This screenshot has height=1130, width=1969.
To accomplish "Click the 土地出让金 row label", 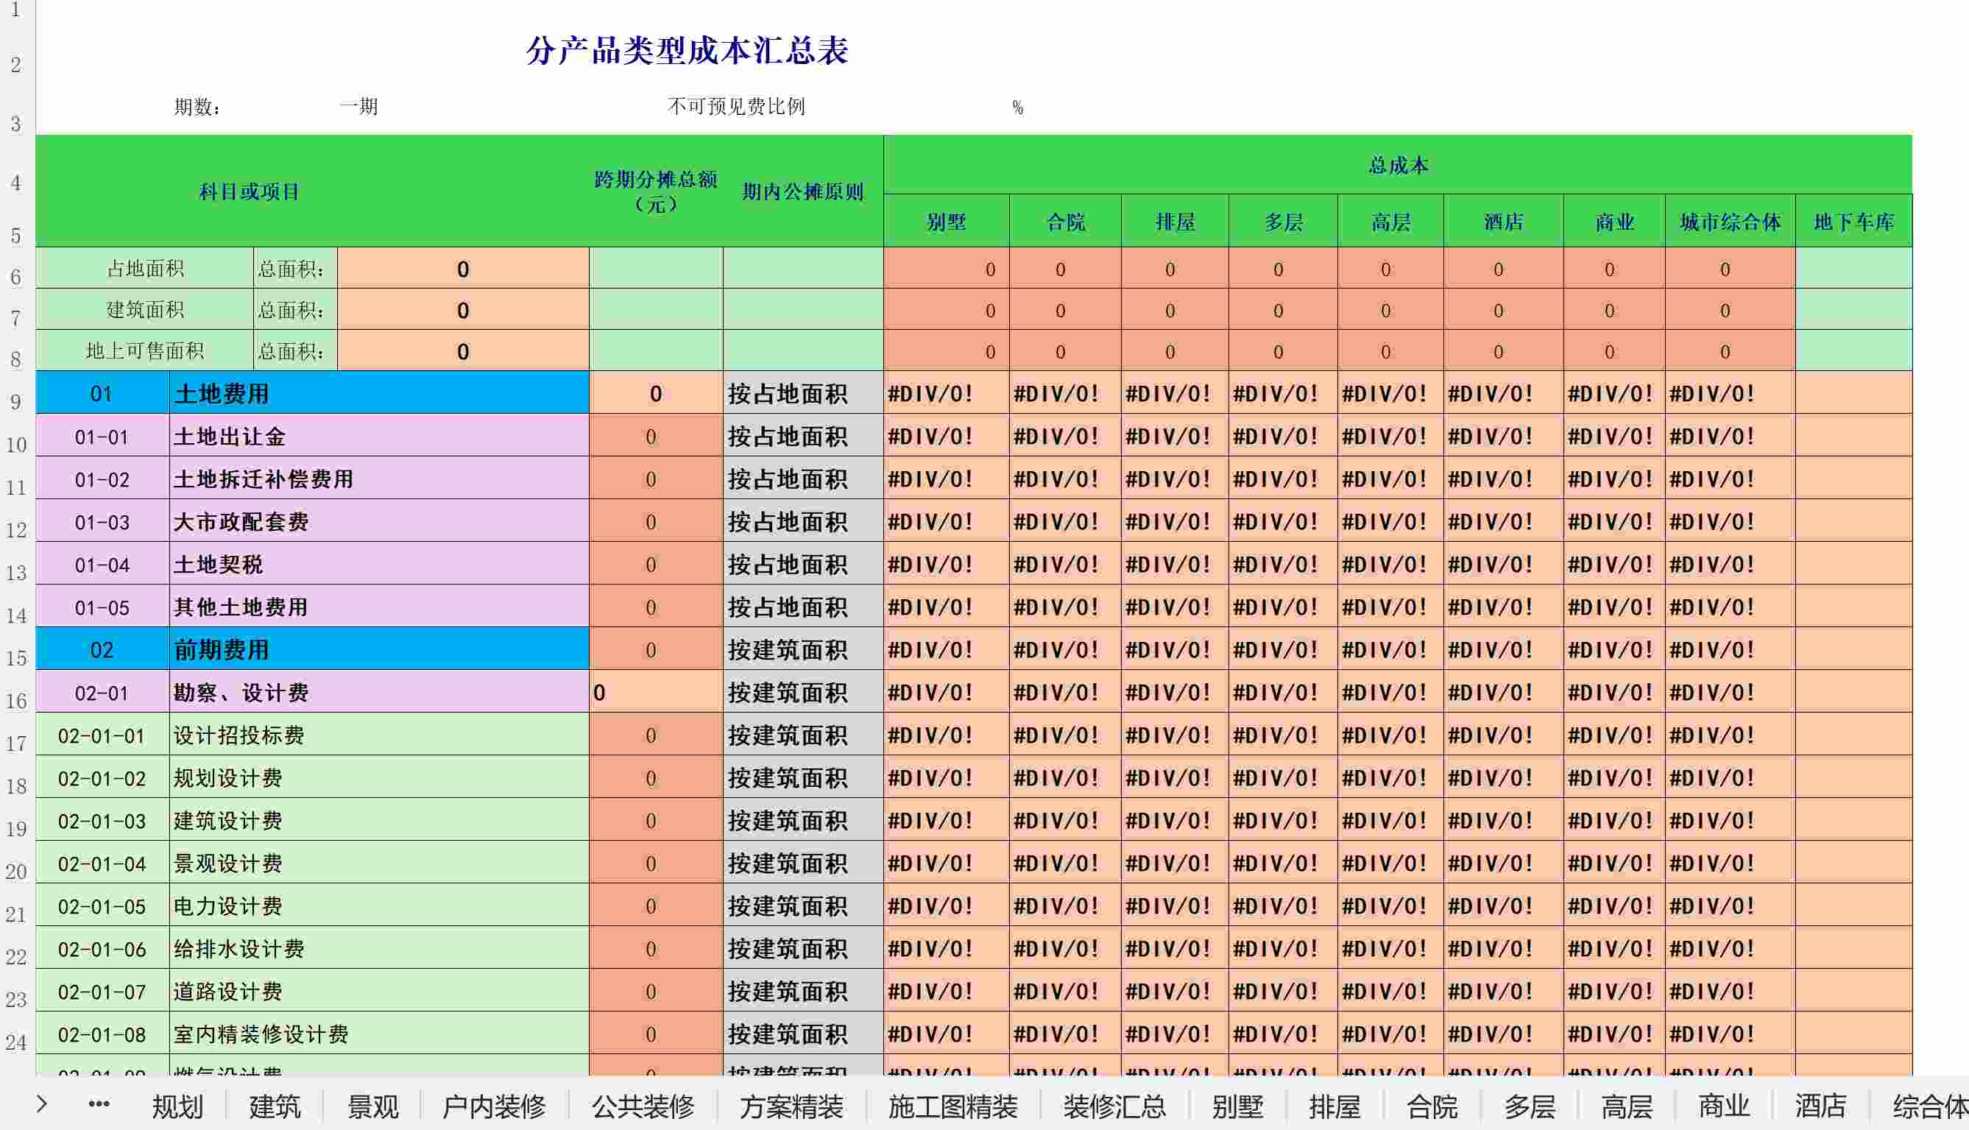I will 379,436.
